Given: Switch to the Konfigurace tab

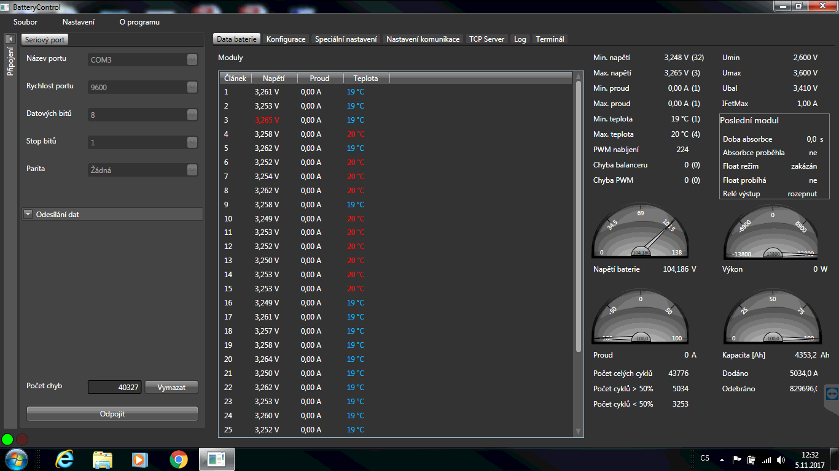Looking at the screenshot, I should click(x=286, y=39).
